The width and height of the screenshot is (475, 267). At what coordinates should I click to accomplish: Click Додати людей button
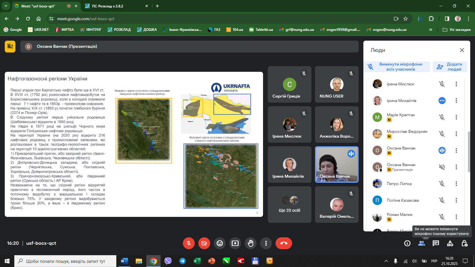450,67
